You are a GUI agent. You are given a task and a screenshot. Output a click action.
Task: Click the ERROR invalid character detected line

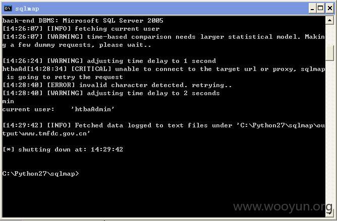point(118,85)
